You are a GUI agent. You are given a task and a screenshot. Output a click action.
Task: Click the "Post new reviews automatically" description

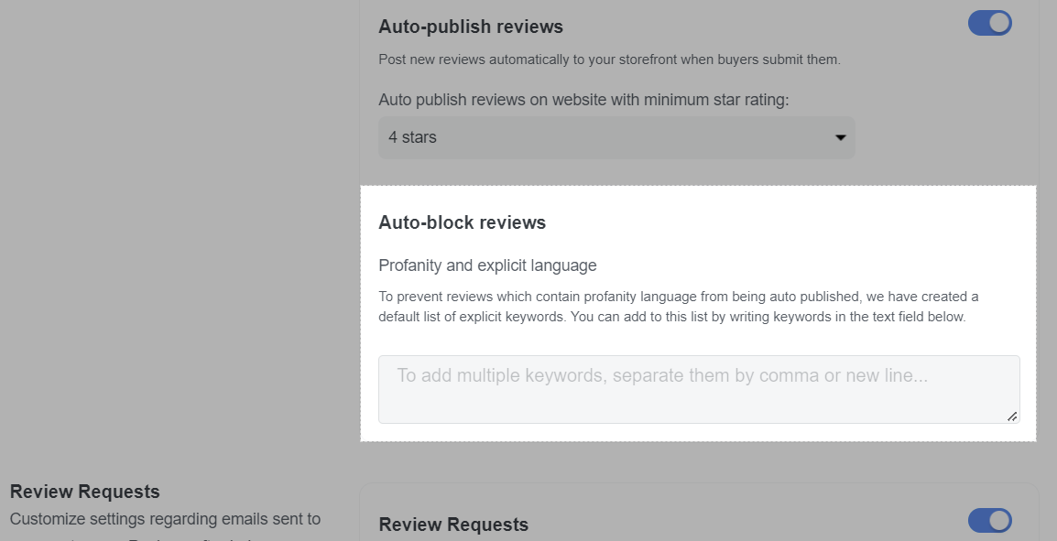tap(609, 60)
